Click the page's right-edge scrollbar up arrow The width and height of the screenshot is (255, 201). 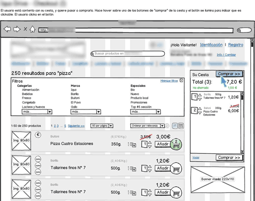point(252,40)
